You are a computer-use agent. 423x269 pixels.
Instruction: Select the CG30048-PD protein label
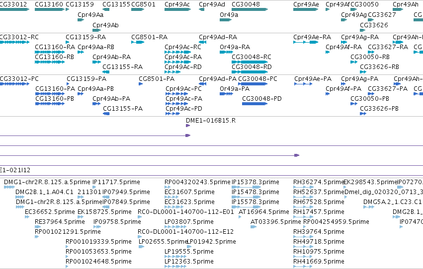tap(261, 99)
